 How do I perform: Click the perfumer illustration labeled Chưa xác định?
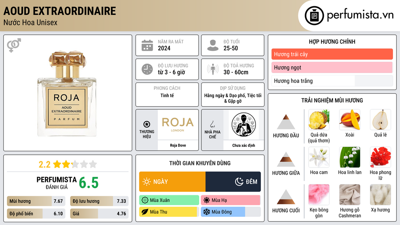click(x=244, y=125)
